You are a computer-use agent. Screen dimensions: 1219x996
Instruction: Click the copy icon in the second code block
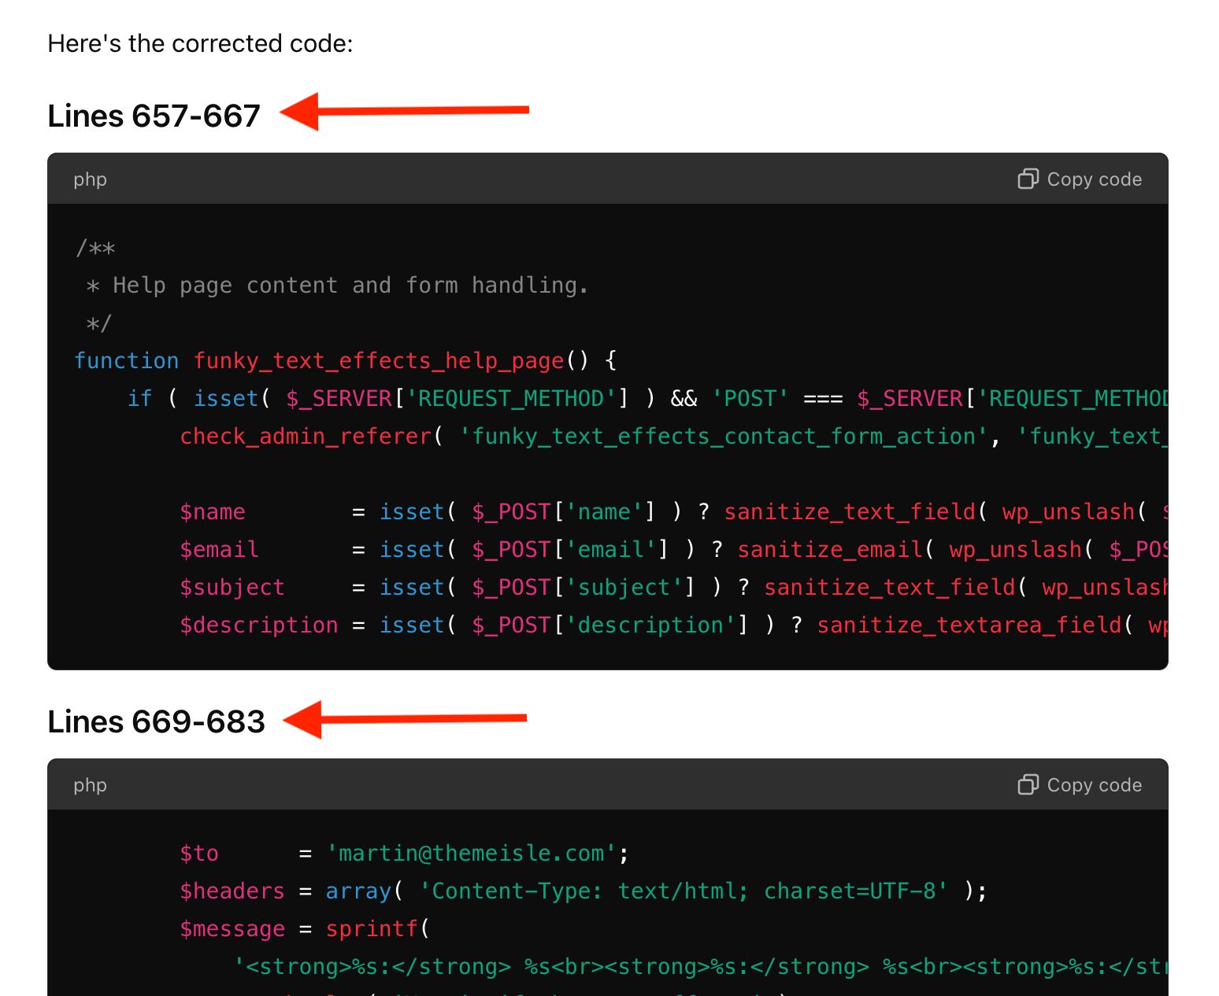coord(1028,785)
